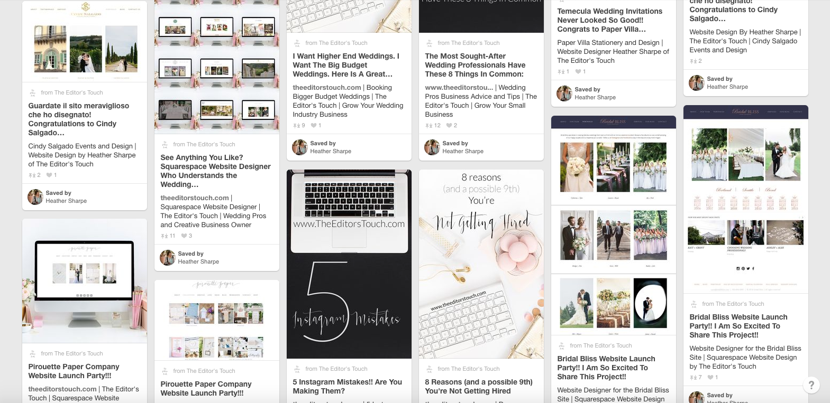Open theeditorstouch.com link under Pirouette Paper iMac pin
The height and width of the screenshot is (403, 830).
tap(62, 389)
